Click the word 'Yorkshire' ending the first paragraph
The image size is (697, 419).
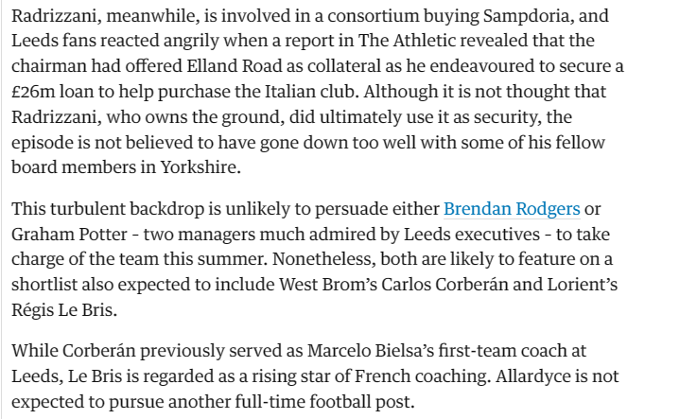click(x=200, y=167)
